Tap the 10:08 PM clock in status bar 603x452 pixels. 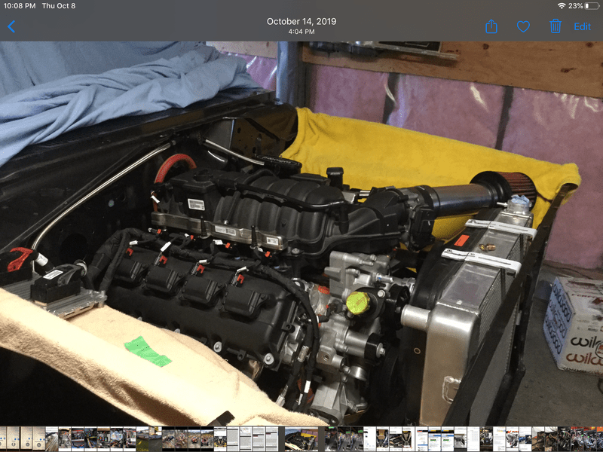click(20, 6)
